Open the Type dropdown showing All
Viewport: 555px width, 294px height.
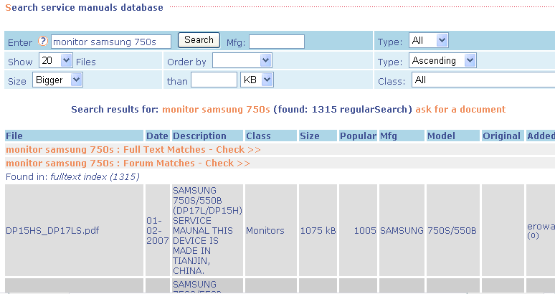pyautogui.click(x=429, y=40)
